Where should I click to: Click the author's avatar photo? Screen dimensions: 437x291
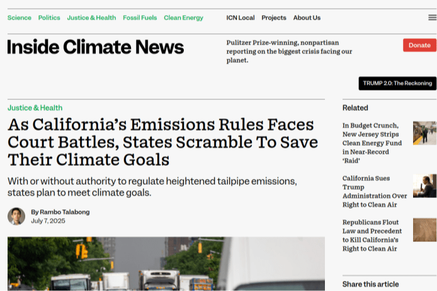tap(16, 216)
